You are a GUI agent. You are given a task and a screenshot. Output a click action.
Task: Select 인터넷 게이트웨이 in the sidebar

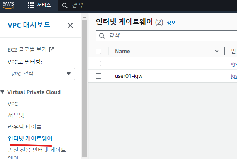[30, 138]
